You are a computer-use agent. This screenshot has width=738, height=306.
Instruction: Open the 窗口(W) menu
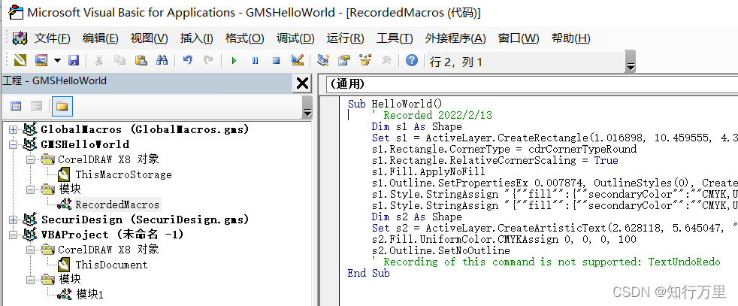[519, 38]
